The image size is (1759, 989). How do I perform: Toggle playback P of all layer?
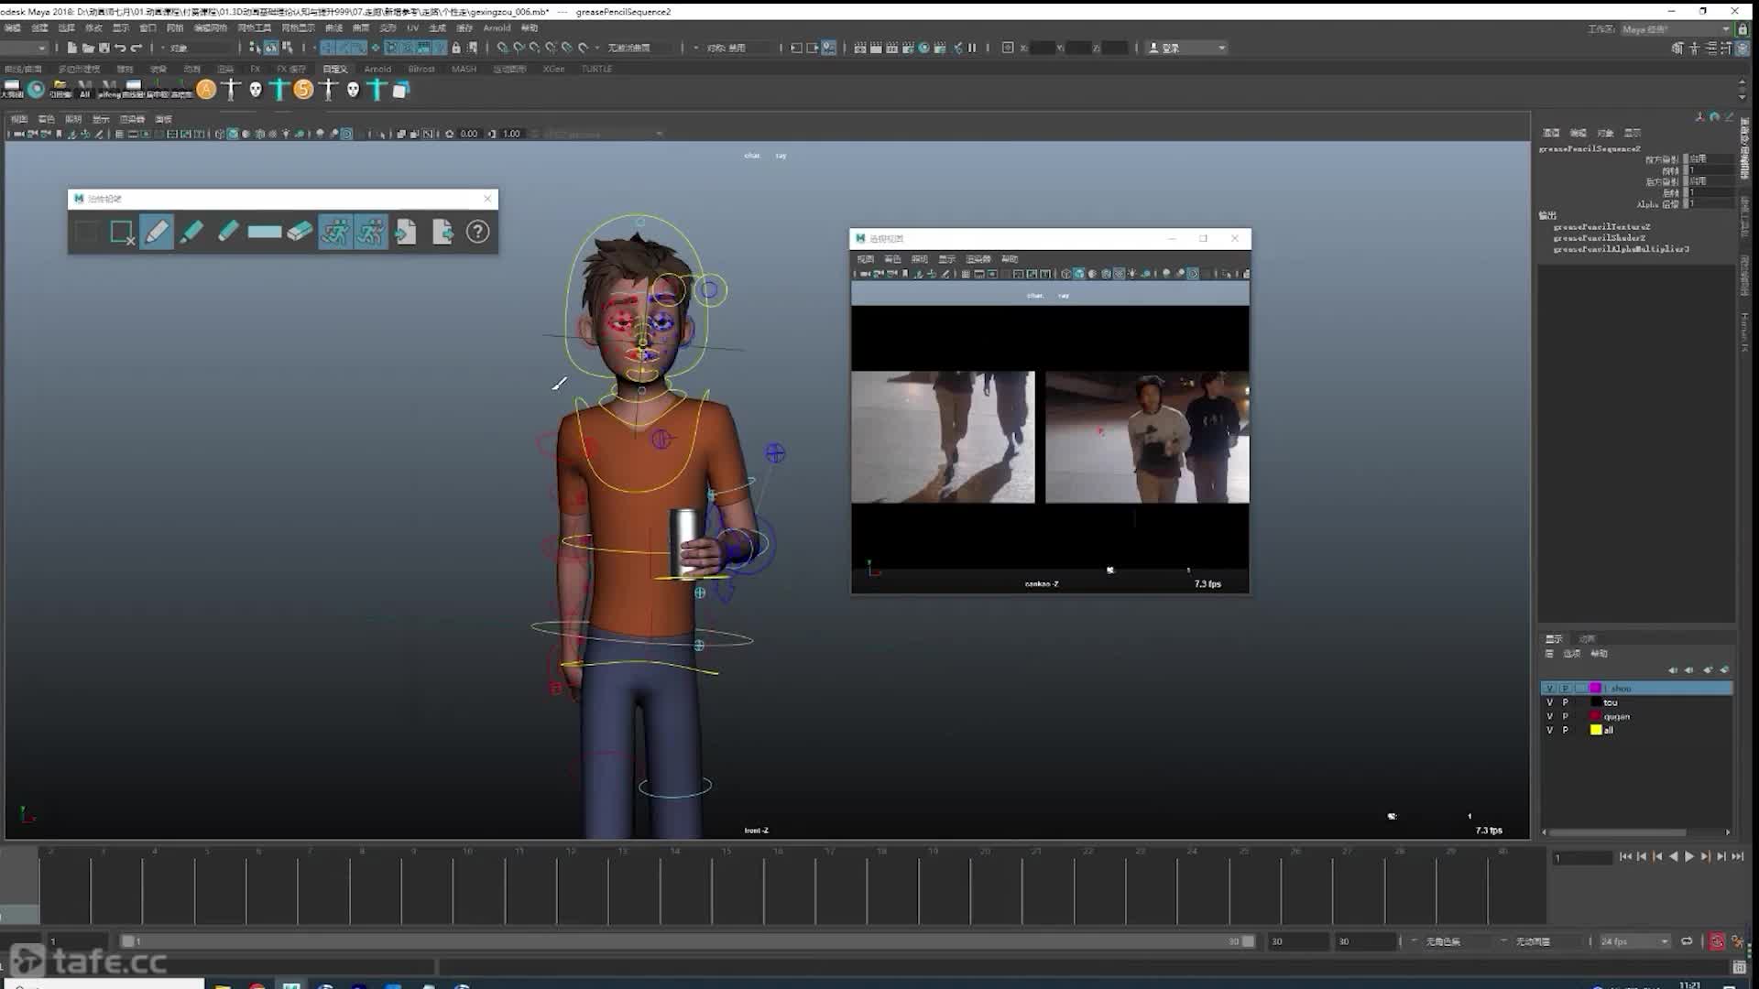click(1565, 730)
